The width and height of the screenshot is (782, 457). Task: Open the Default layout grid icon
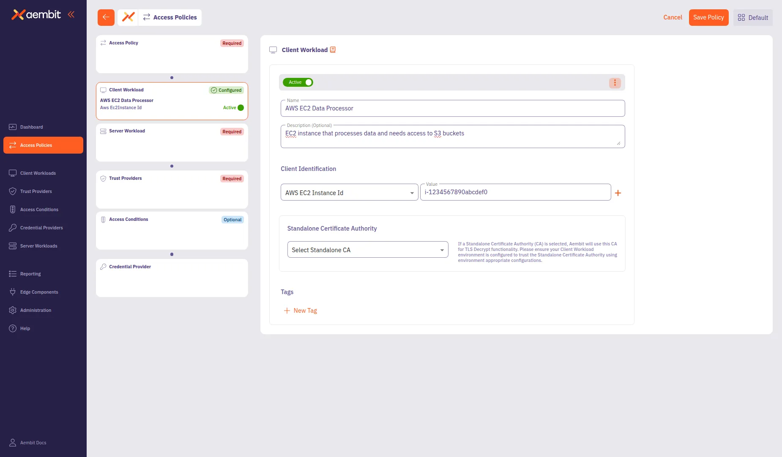[x=741, y=17]
